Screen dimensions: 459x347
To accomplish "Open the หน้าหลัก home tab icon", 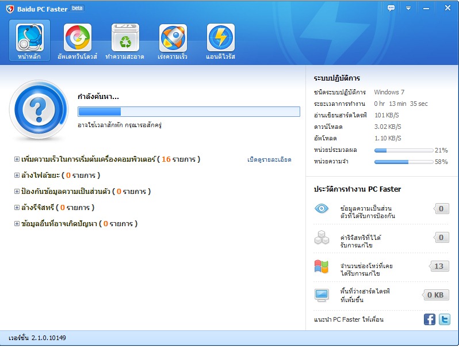I will click(x=29, y=38).
